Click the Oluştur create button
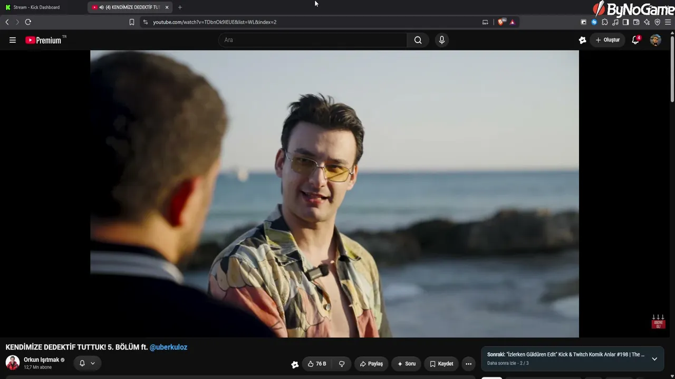The width and height of the screenshot is (675, 379). pos(607,40)
